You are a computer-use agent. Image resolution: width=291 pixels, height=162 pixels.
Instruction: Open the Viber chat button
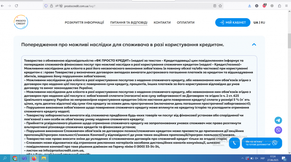(x=278, y=130)
